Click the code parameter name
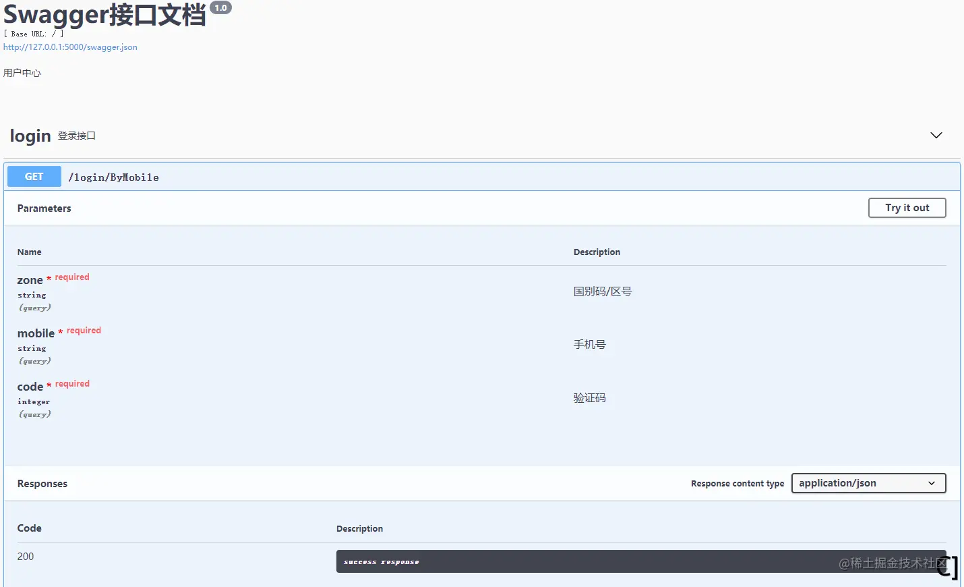 pos(30,387)
